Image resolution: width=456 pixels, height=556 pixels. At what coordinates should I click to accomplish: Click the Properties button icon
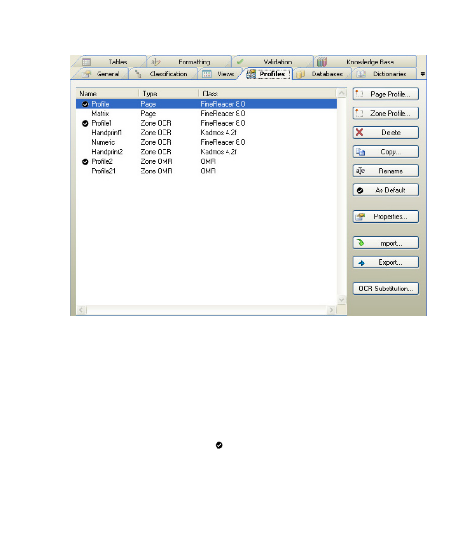[x=360, y=217]
